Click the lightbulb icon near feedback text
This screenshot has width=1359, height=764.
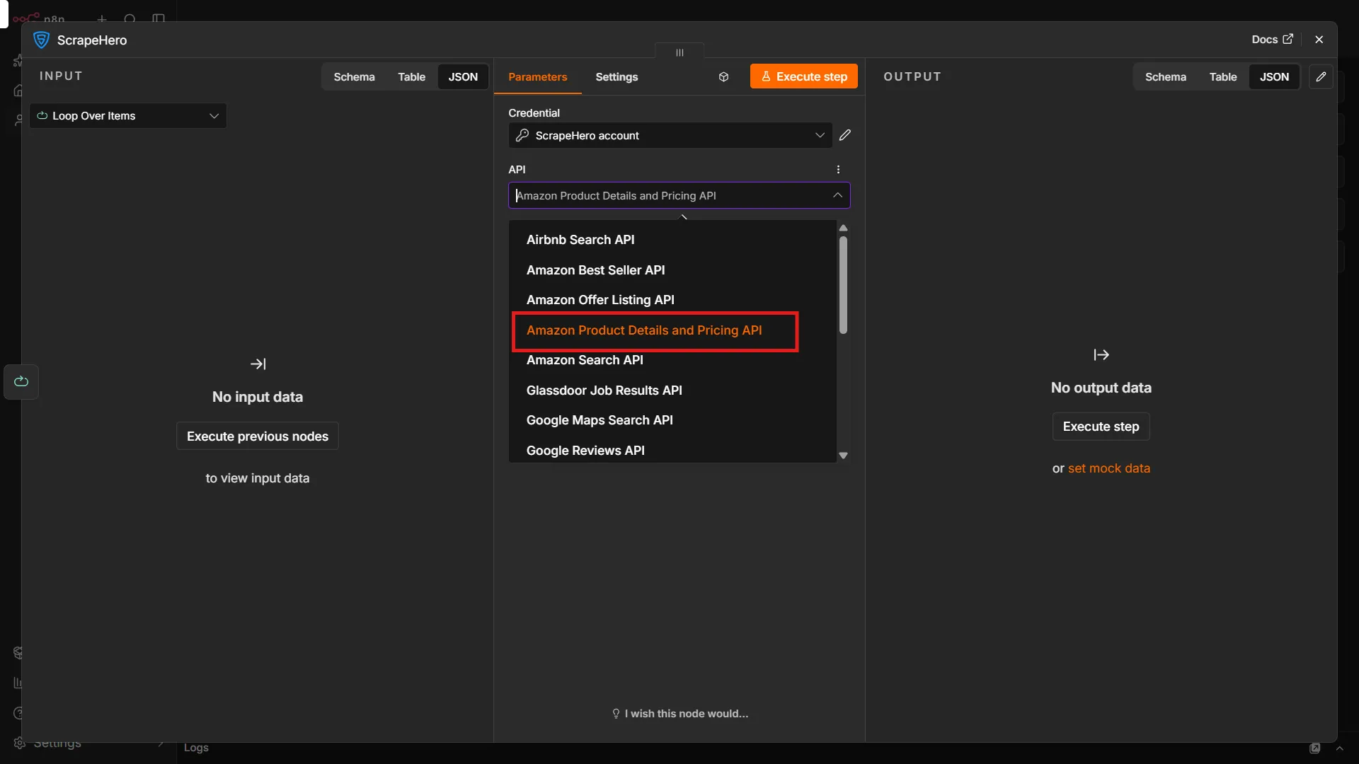pyautogui.click(x=616, y=714)
